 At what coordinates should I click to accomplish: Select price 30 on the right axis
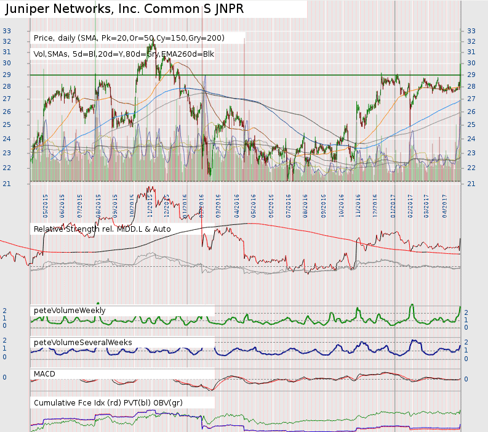(471, 63)
